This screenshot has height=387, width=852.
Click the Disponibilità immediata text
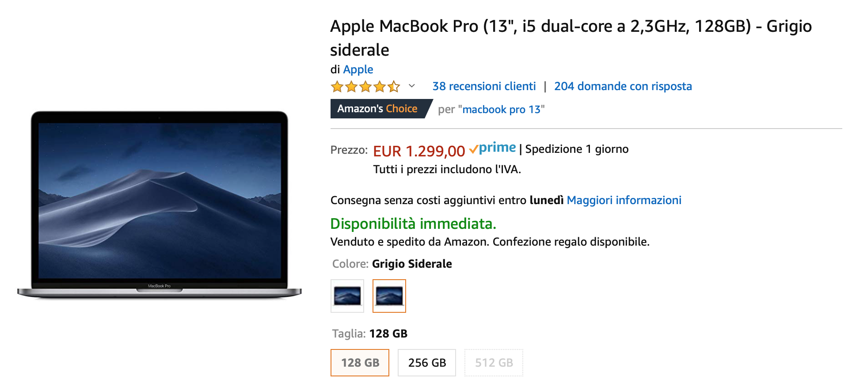(x=413, y=224)
